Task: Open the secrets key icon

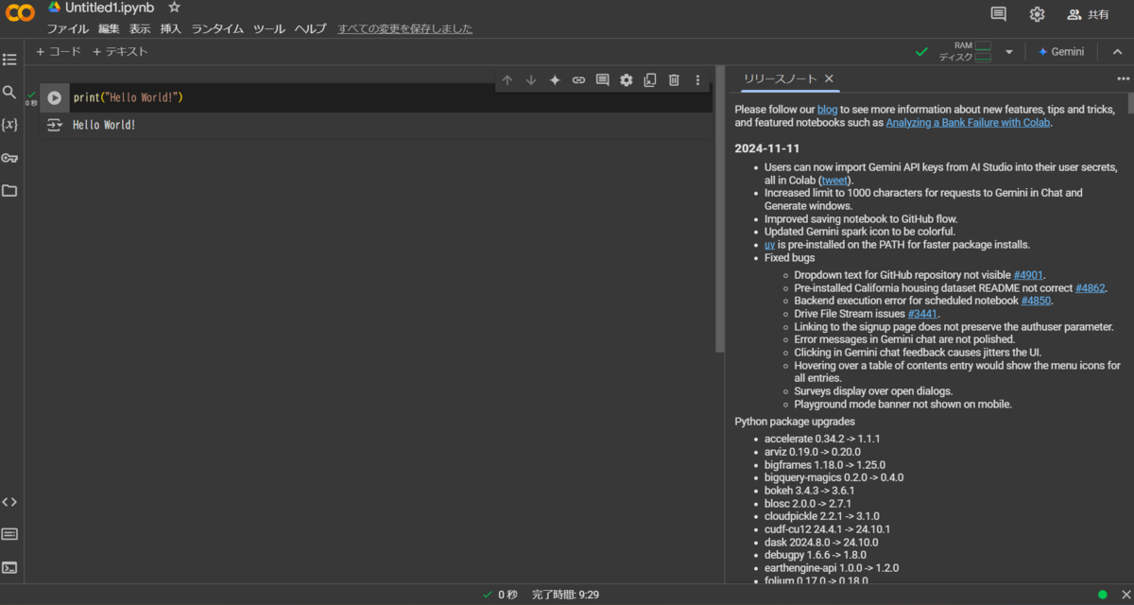Action: [9, 158]
